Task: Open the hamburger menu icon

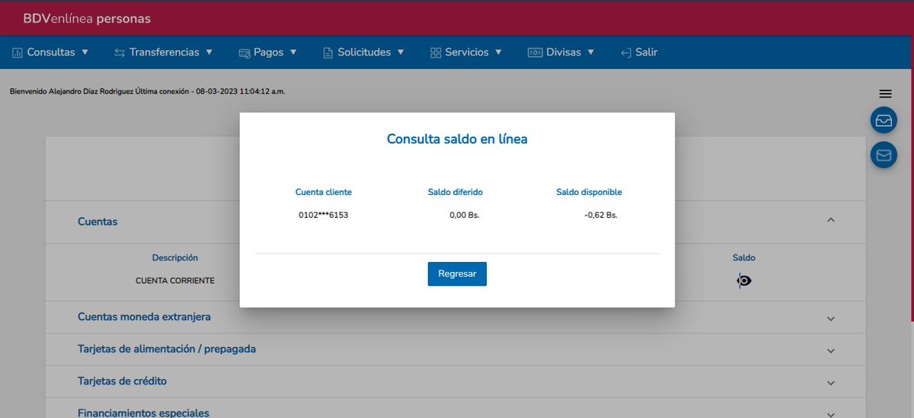Action: [x=885, y=94]
